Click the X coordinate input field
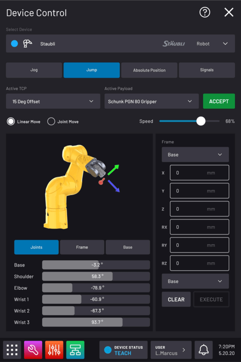Screen dimensions: 241x362 click(x=199, y=173)
